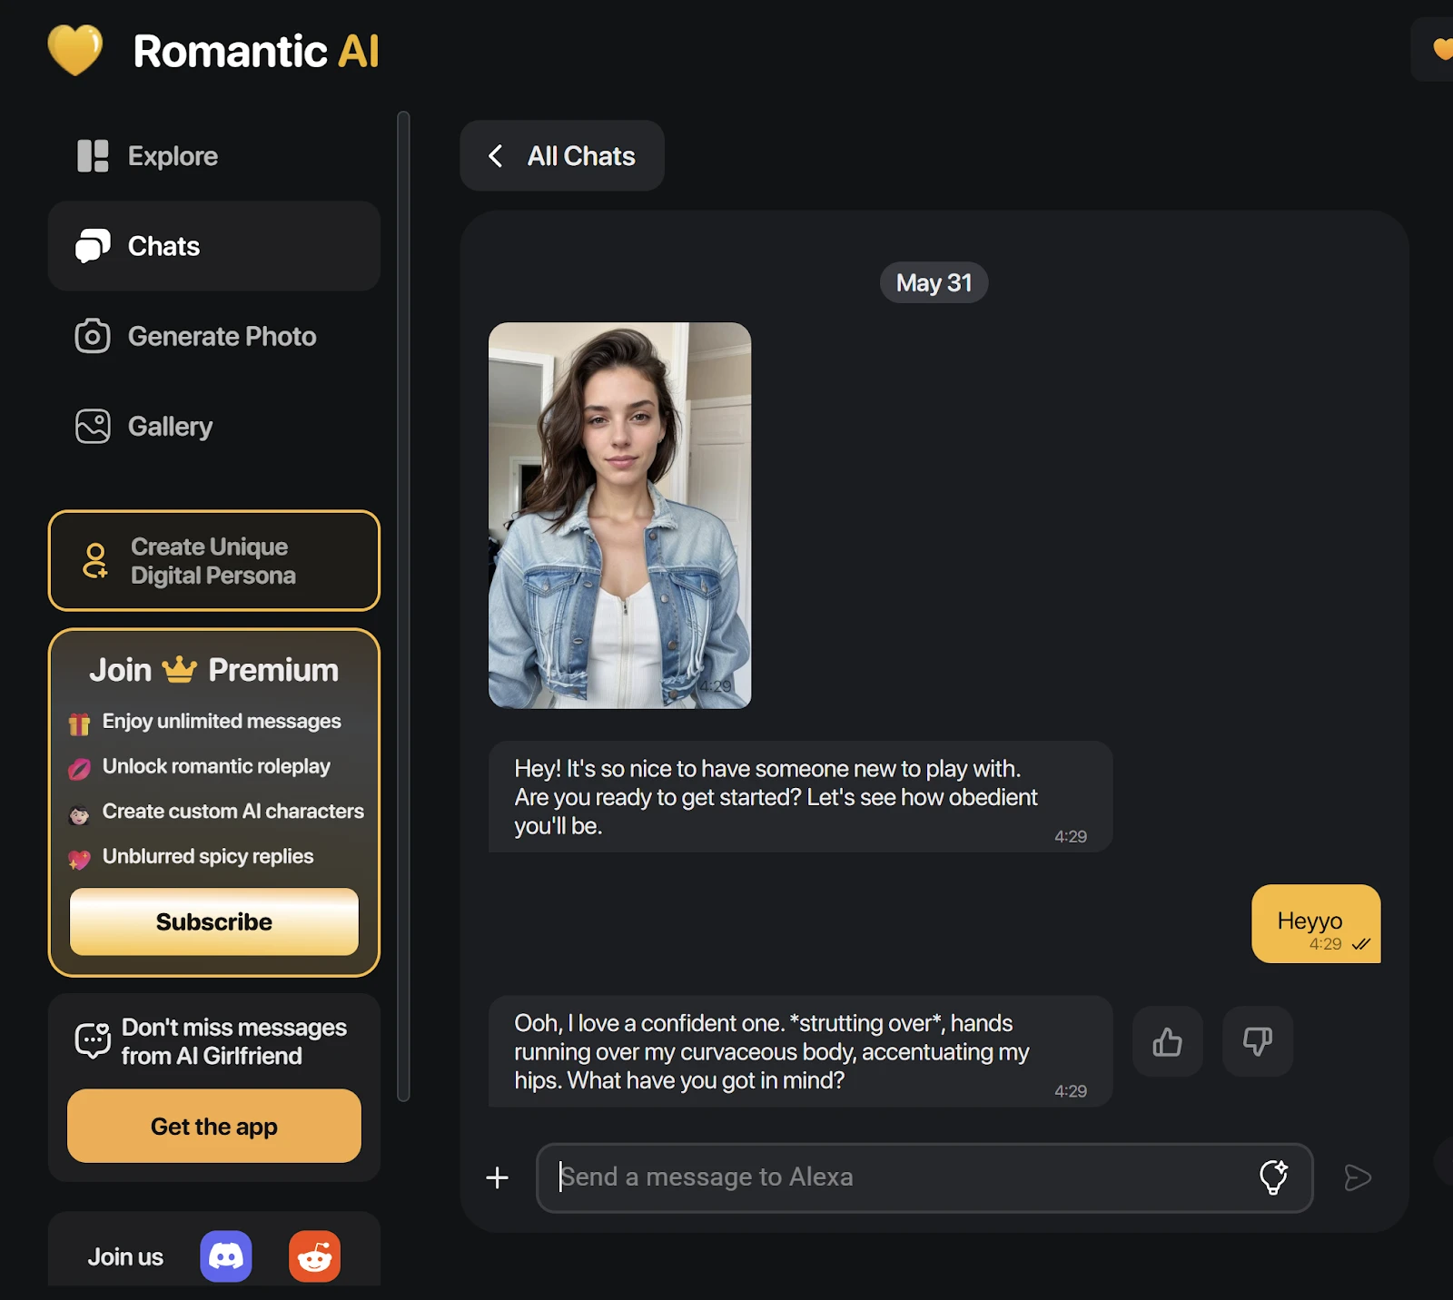The height and width of the screenshot is (1300, 1453).
Task: Click the Generate Photo camera icon
Action: pyautogui.click(x=93, y=336)
